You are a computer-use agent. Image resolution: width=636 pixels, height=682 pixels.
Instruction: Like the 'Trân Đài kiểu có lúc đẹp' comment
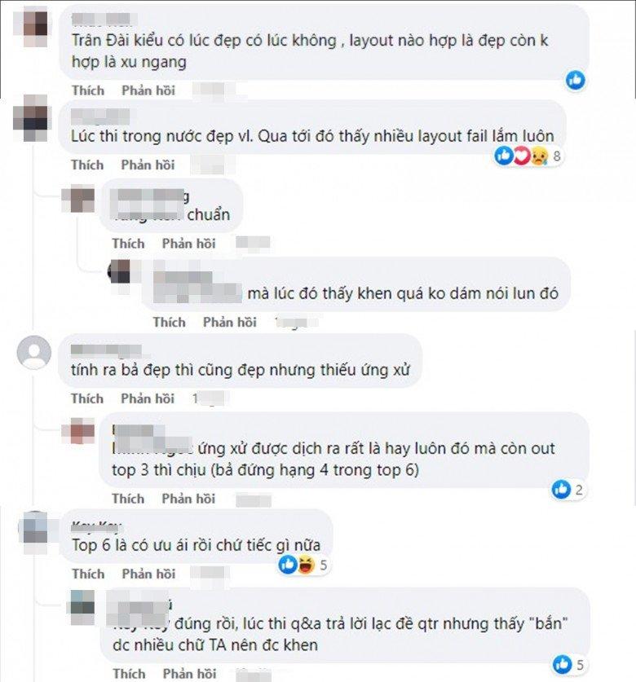[88, 90]
